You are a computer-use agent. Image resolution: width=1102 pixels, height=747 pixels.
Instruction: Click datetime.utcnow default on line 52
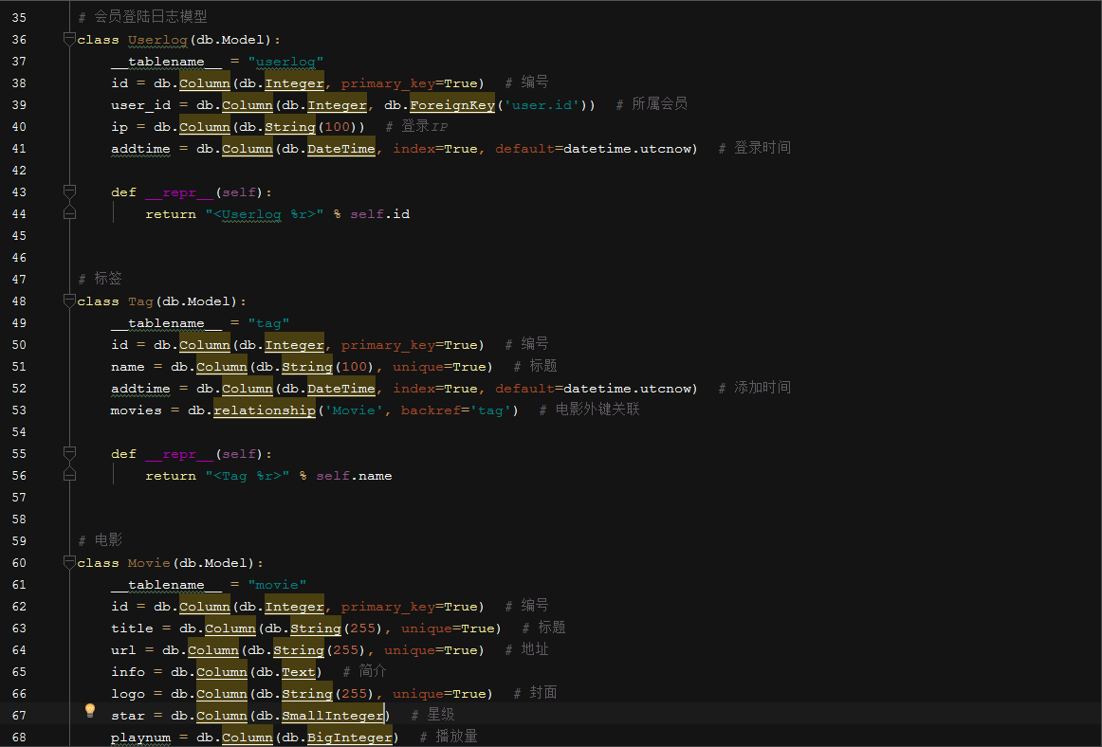point(626,389)
